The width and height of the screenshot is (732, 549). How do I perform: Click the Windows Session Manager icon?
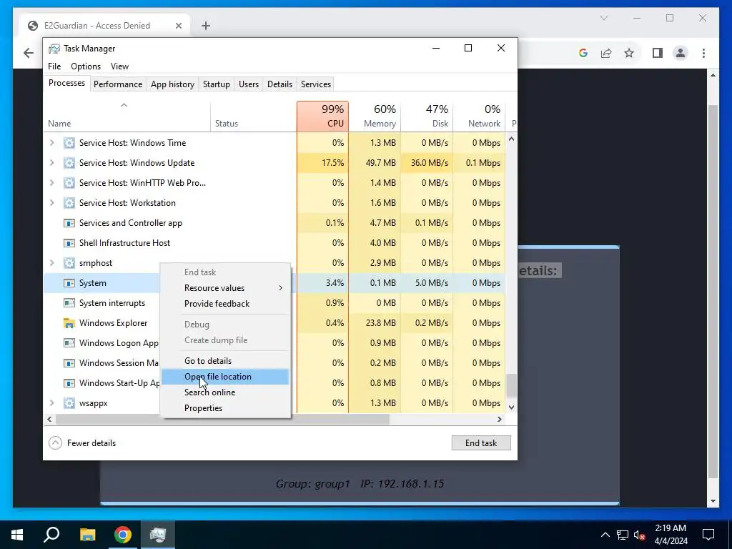[x=69, y=363]
